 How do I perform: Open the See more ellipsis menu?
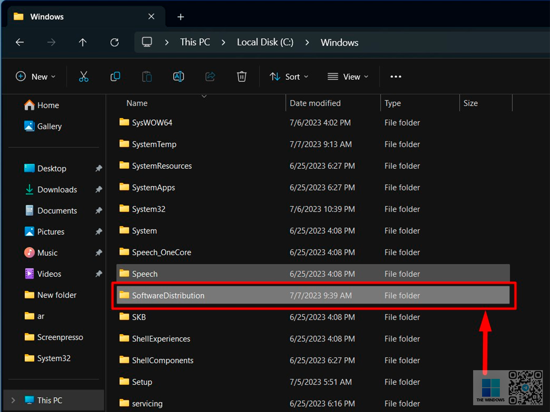coord(396,77)
